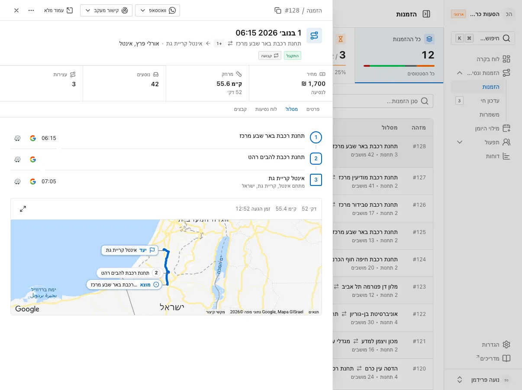The height and width of the screenshot is (390, 522).
Task: Open the הסעות כר... organization switcher
Action: [x=483, y=14]
